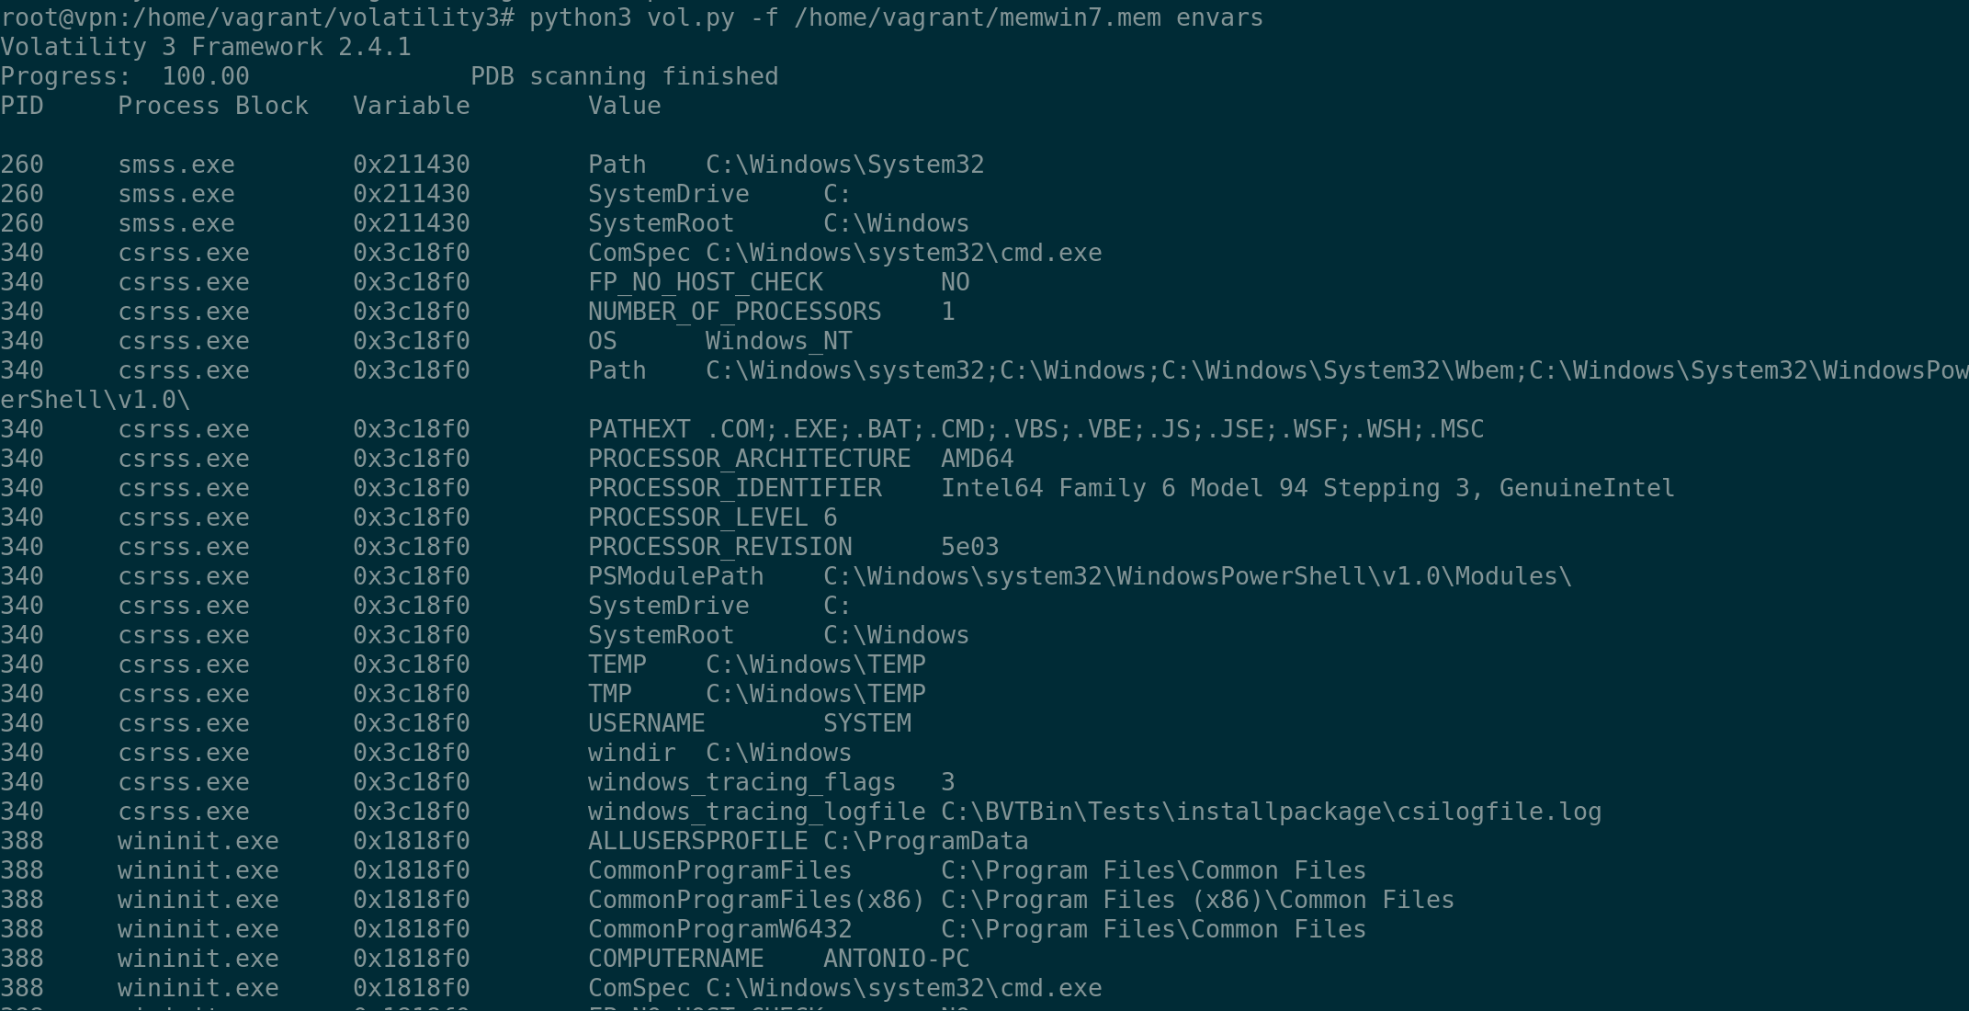Click the windows_tracing_flags variable name
Image resolution: width=1969 pixels, height=1011 pixels.
[x=741, y=782]
